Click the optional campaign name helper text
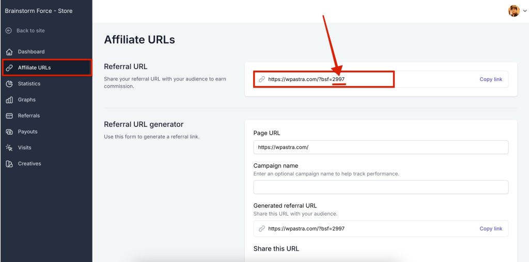This screenshot has height=262, width=529. [x=326, y=174]
